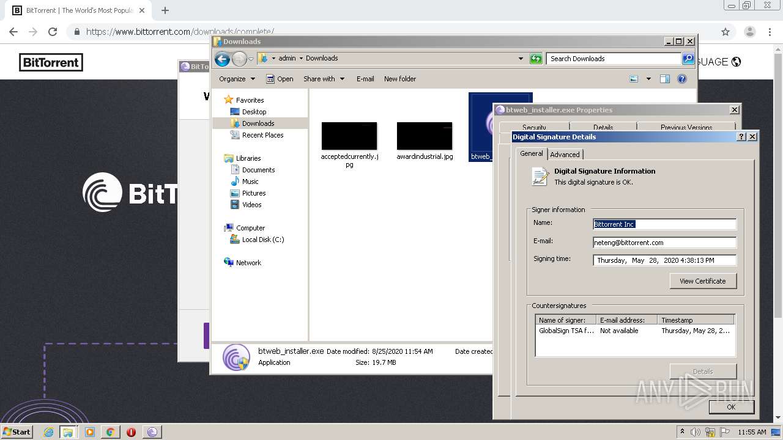Open the Details tab in Properties
The image size is (783, 440).
click(603, 127)
